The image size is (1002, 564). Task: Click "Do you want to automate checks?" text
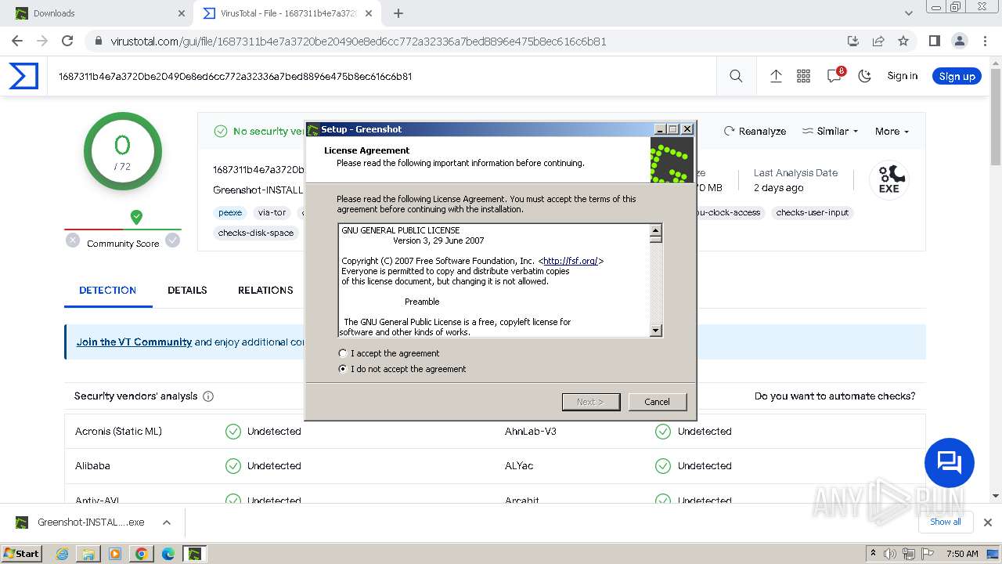click(x=835, y=396)
